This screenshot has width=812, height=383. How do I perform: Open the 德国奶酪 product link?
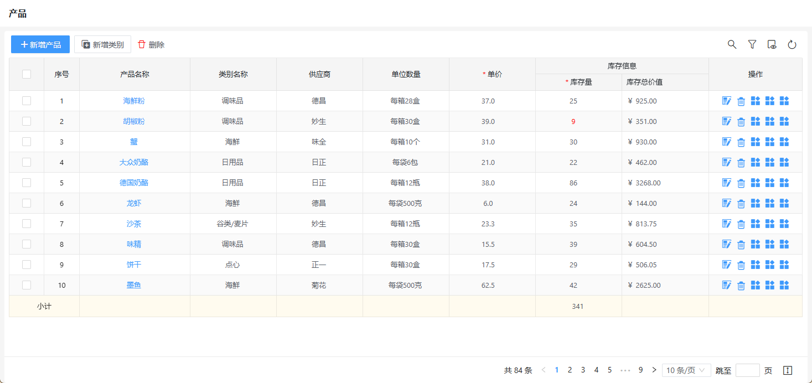134,183
